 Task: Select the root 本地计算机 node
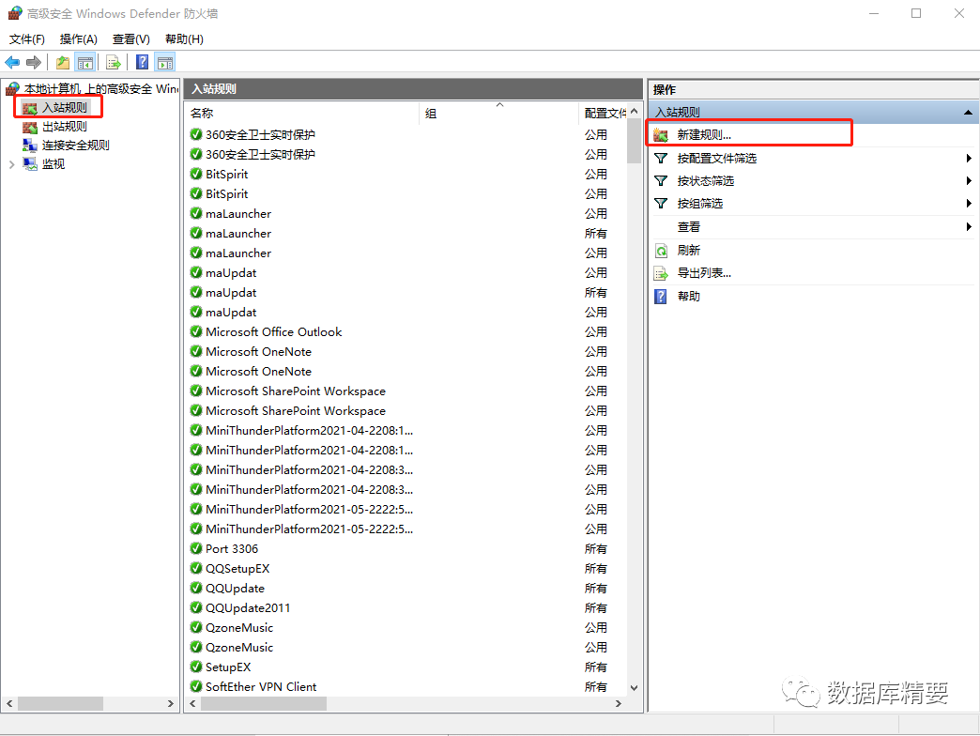101,89
